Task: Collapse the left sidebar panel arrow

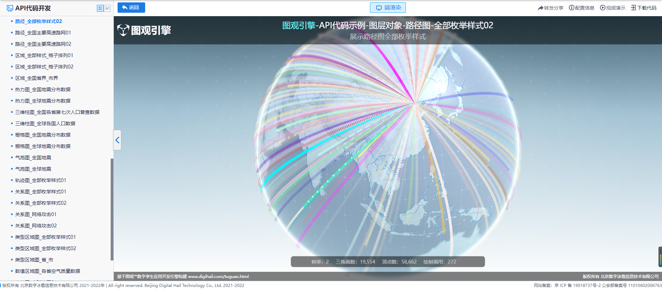Action: pos(117,140)
